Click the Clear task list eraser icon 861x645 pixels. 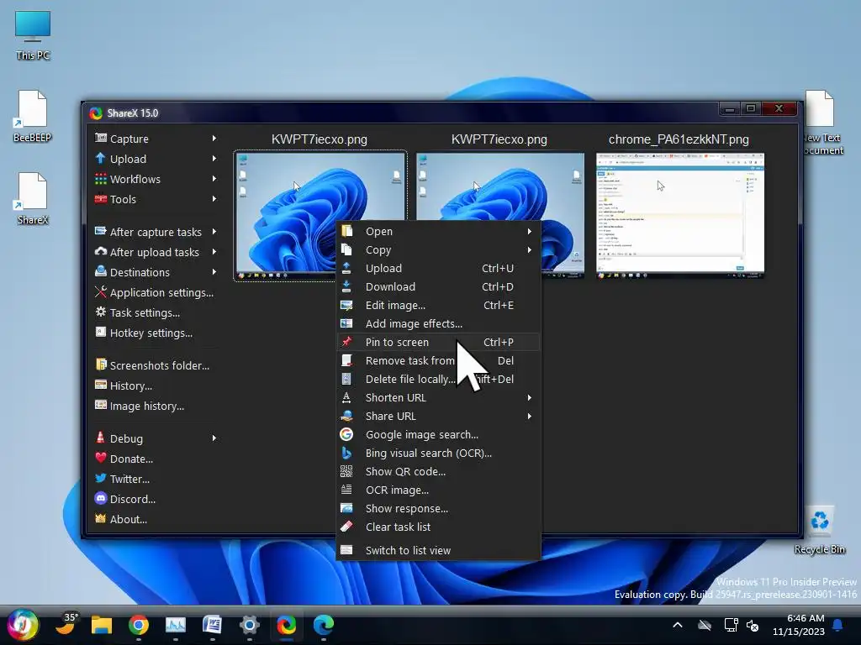(346, 527)
